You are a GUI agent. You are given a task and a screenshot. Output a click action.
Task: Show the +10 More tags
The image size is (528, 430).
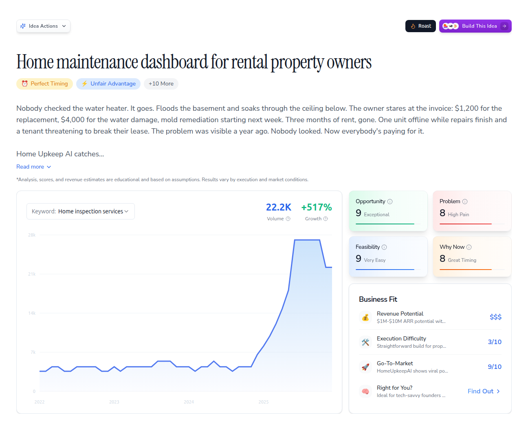161,84
